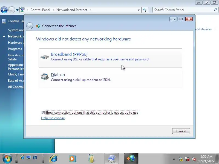Refresh the Control Panel address bar
219x164 pixels.
point(145,10)
